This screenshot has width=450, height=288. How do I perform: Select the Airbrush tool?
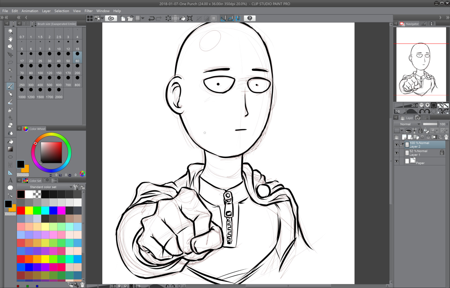pos(10,110)
